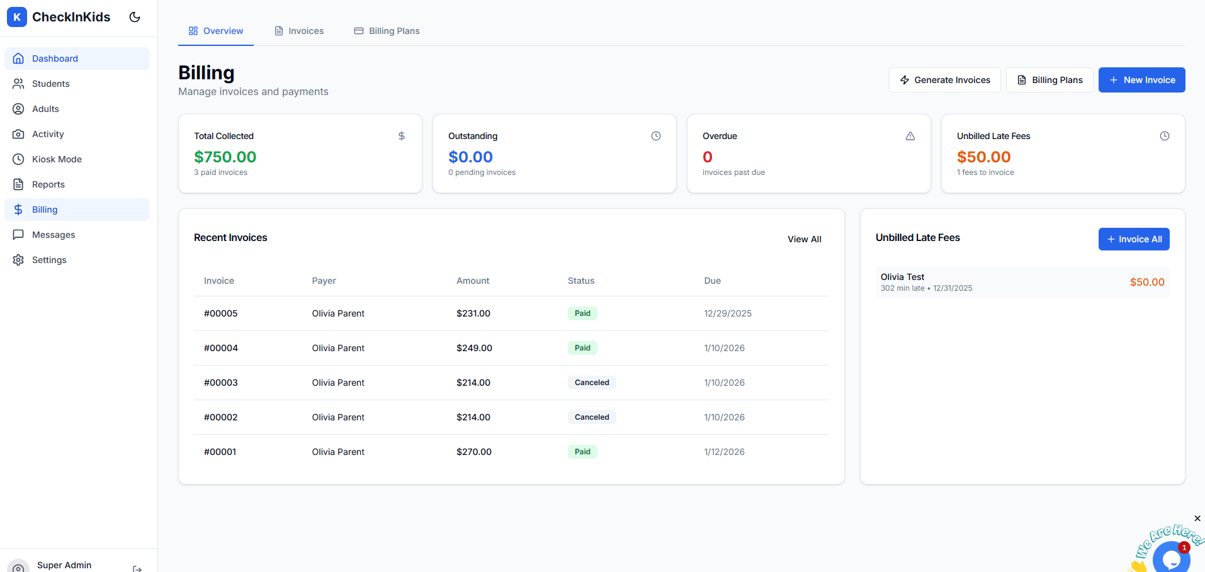
Task: Click the Super Admin avatar icon
Action: [x=18, y=566]
